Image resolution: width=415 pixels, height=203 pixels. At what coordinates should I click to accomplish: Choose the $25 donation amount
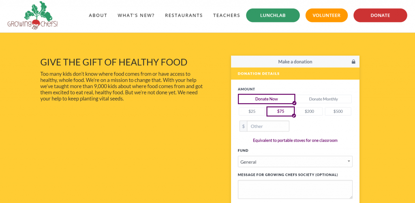(252, 111)
